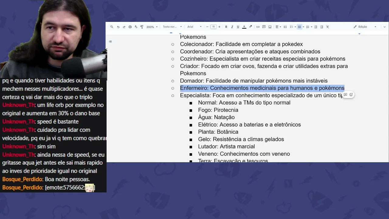Click the search menus magnifier icon
This screenshot has width=389, height=219.
112,27
